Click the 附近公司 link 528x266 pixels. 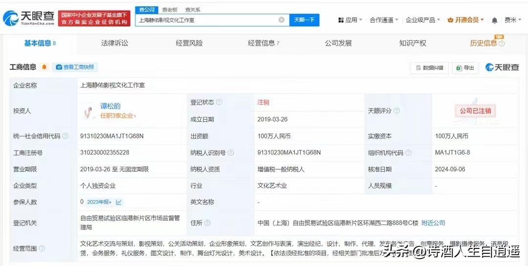point(433,223)
